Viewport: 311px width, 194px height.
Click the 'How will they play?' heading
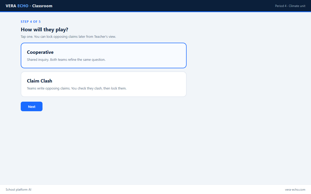(44, 29)
